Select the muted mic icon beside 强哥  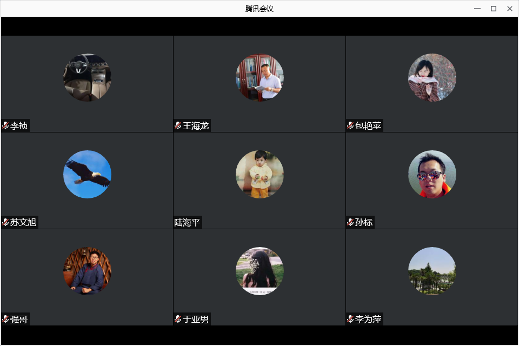(5, 319)
